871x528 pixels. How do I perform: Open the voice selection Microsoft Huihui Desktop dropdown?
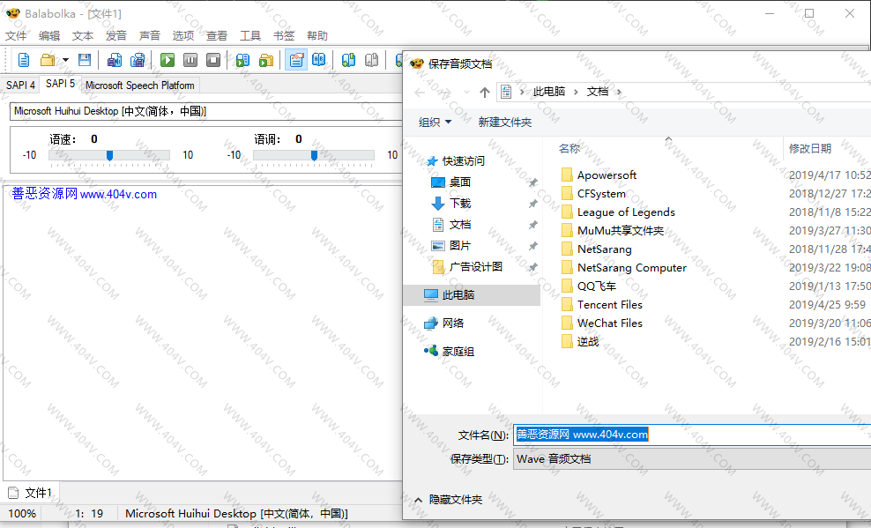(203, 111)
